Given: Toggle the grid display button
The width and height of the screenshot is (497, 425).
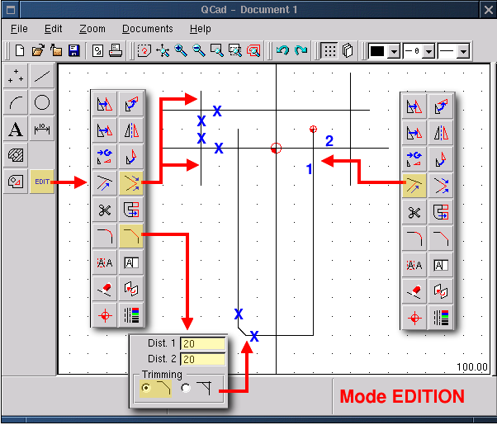Looking at the screenshot, I should click(329, 50).
